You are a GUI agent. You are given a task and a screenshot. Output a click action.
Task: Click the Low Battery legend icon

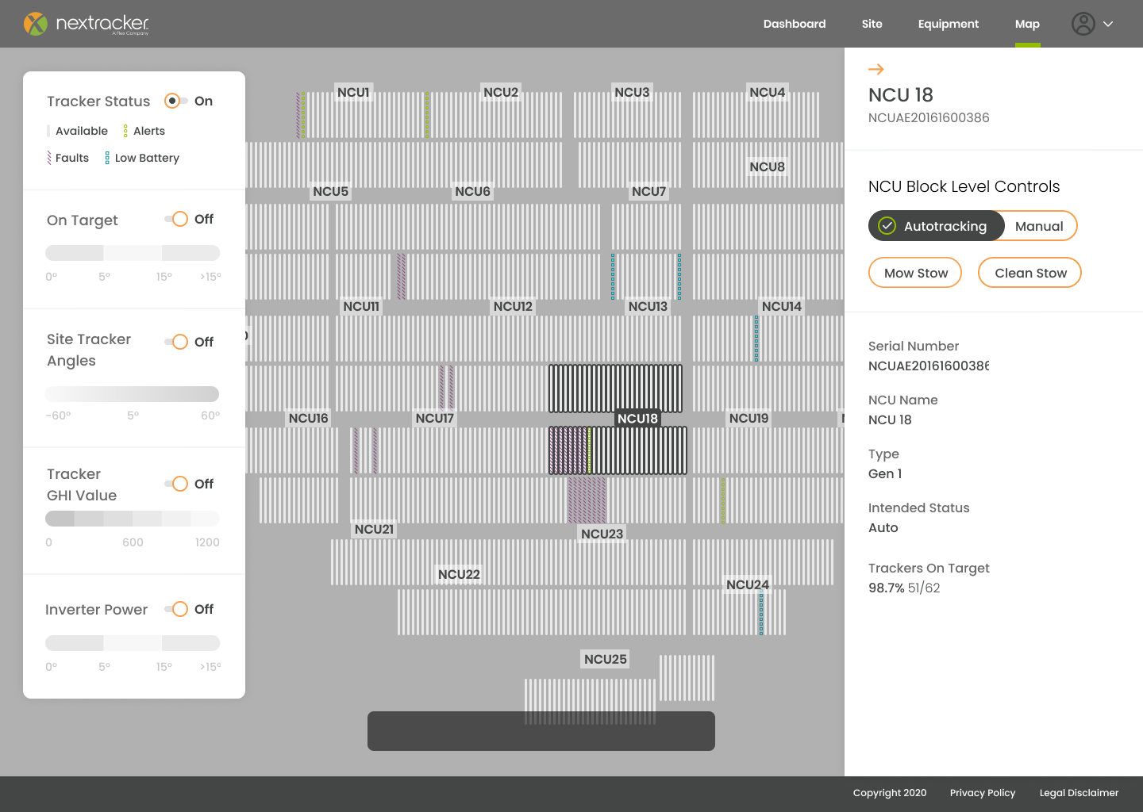pyautogui.click(x=107, y=158)
